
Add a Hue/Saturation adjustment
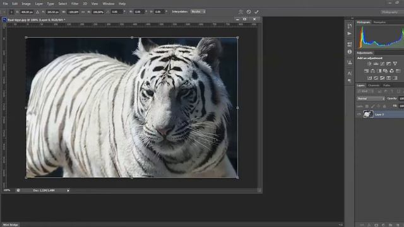point(366,71)
